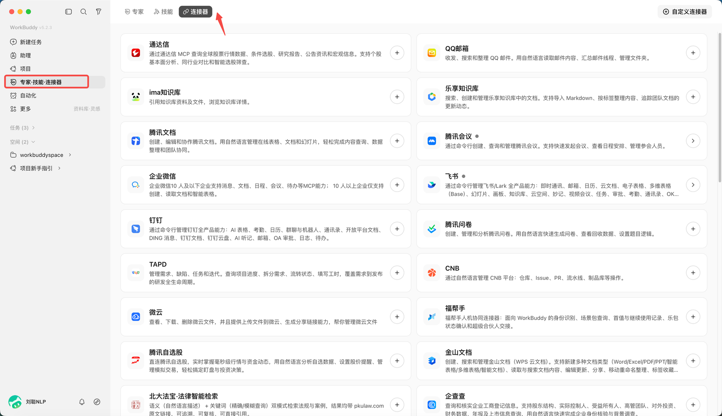Image resolution: width=722 pixels, height=416 pixels.
Task: Add the 企查查 connector
Action: 693,405
